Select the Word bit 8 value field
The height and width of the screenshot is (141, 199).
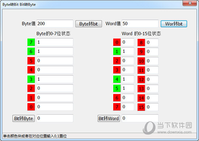[x=152, y=42]
